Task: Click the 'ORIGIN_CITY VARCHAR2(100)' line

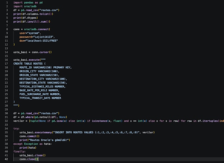Action: click(x=39, y=71)
